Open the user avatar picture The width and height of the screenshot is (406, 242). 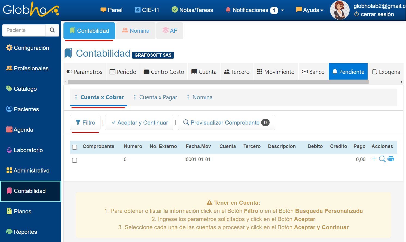pos(340,10)
